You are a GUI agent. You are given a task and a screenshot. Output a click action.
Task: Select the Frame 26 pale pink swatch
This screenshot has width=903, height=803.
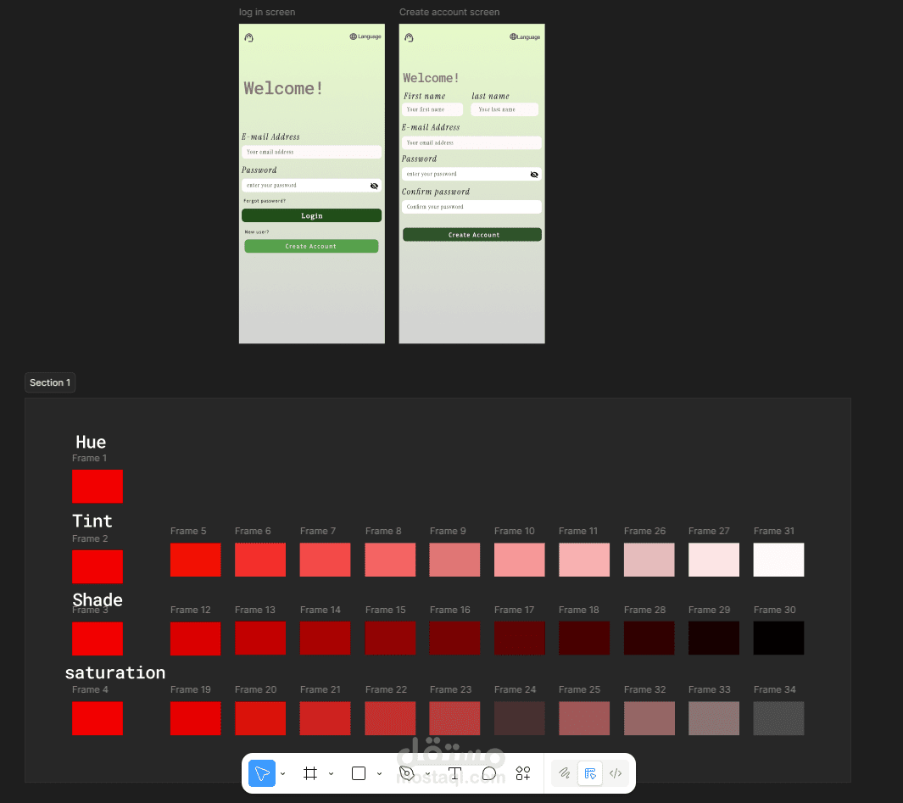click(x=649, y=560)
